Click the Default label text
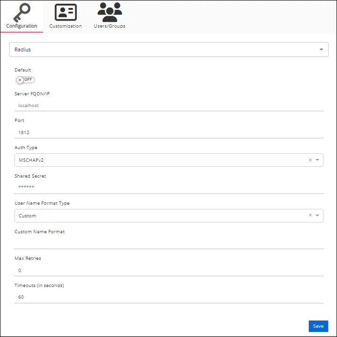This screenshot has width=337, height=337. [x=23, y=70]
